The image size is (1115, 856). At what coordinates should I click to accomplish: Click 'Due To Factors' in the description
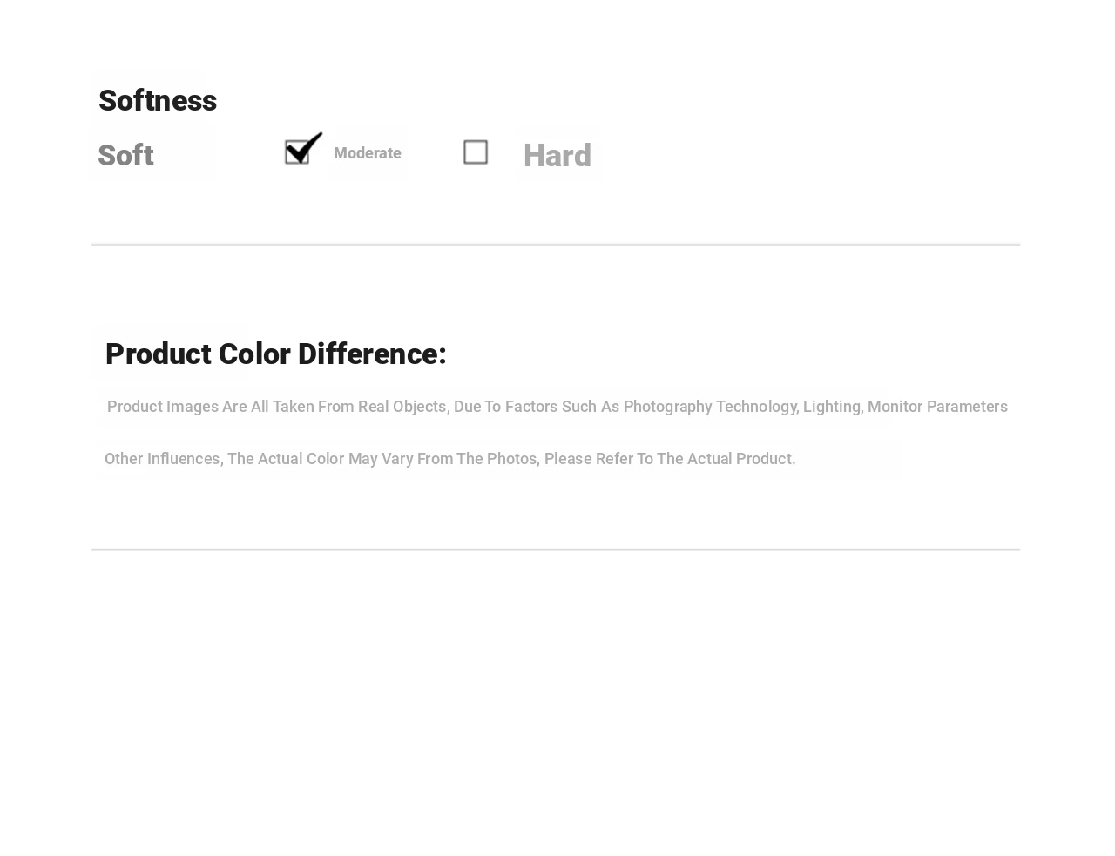(505, 407)
